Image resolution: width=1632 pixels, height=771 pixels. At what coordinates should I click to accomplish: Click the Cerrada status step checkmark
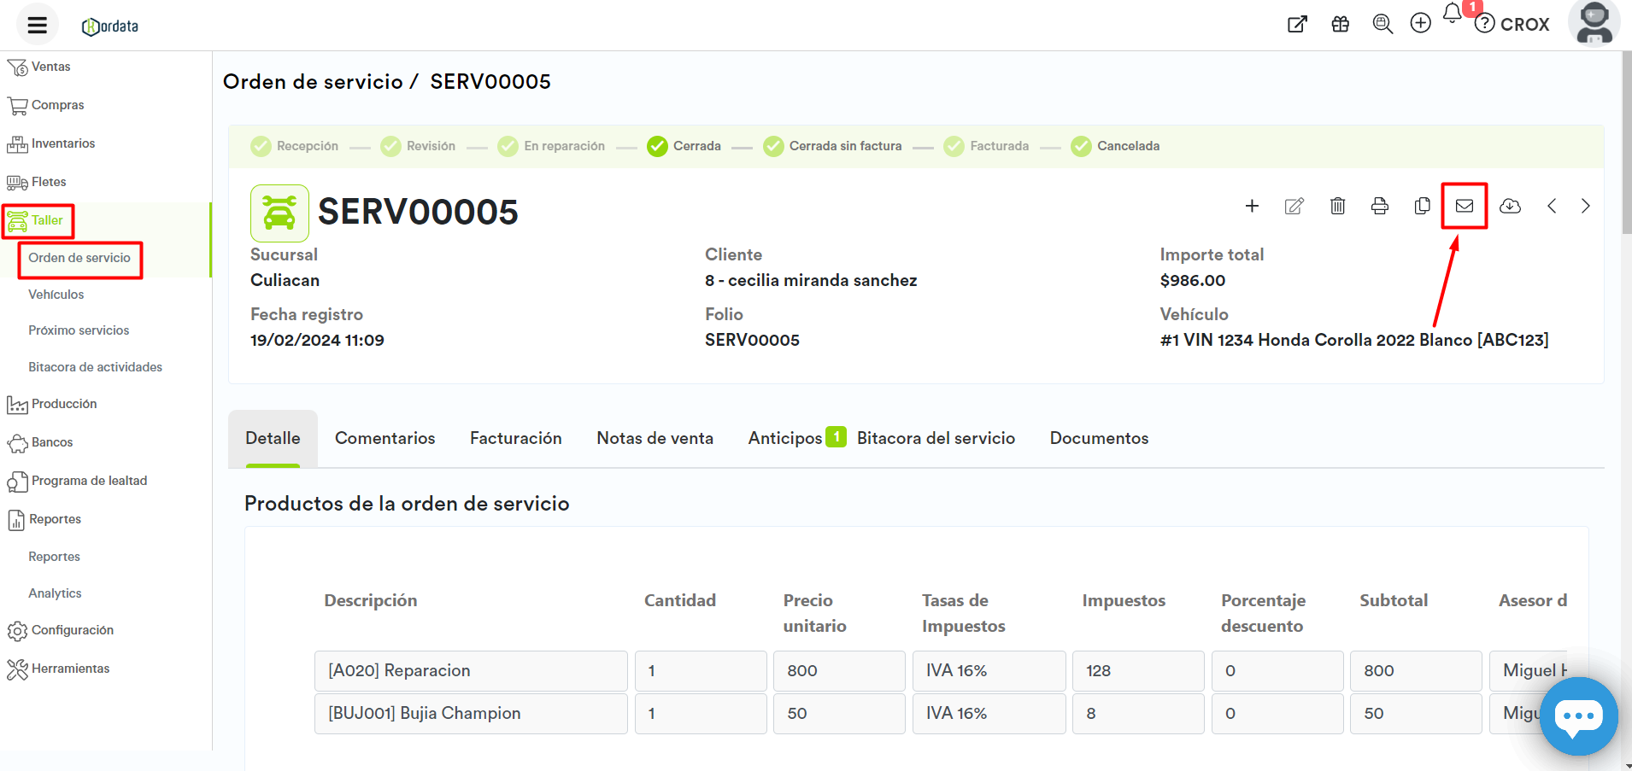(657, 146)
